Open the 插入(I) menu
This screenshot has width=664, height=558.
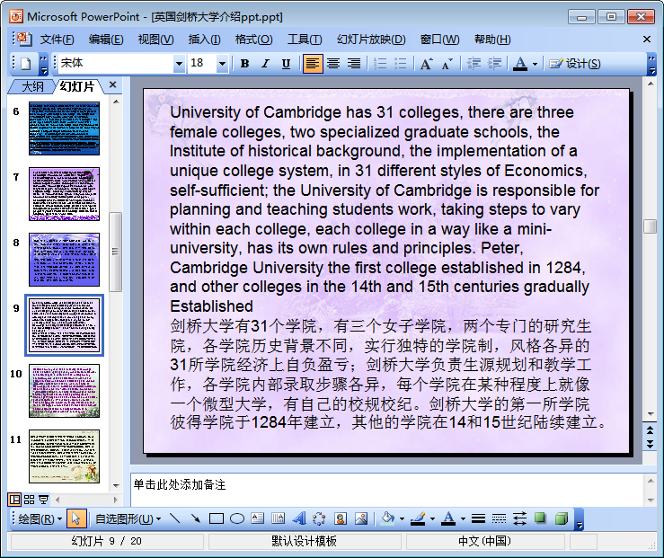point(204,40)
